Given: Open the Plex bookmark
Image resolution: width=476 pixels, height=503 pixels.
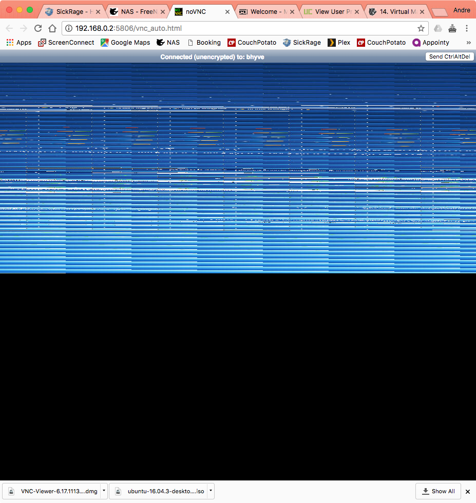Looking at the screenshot, I should (x=339, y=42).
